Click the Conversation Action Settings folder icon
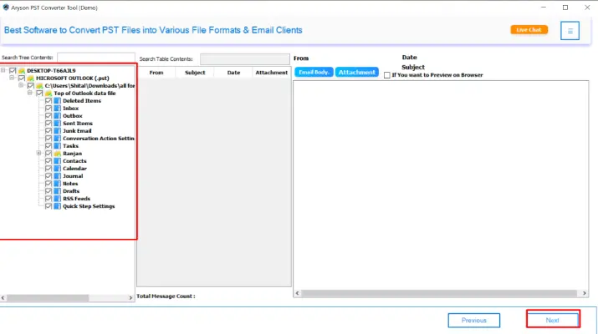The image size is (598, 334). 58,139
